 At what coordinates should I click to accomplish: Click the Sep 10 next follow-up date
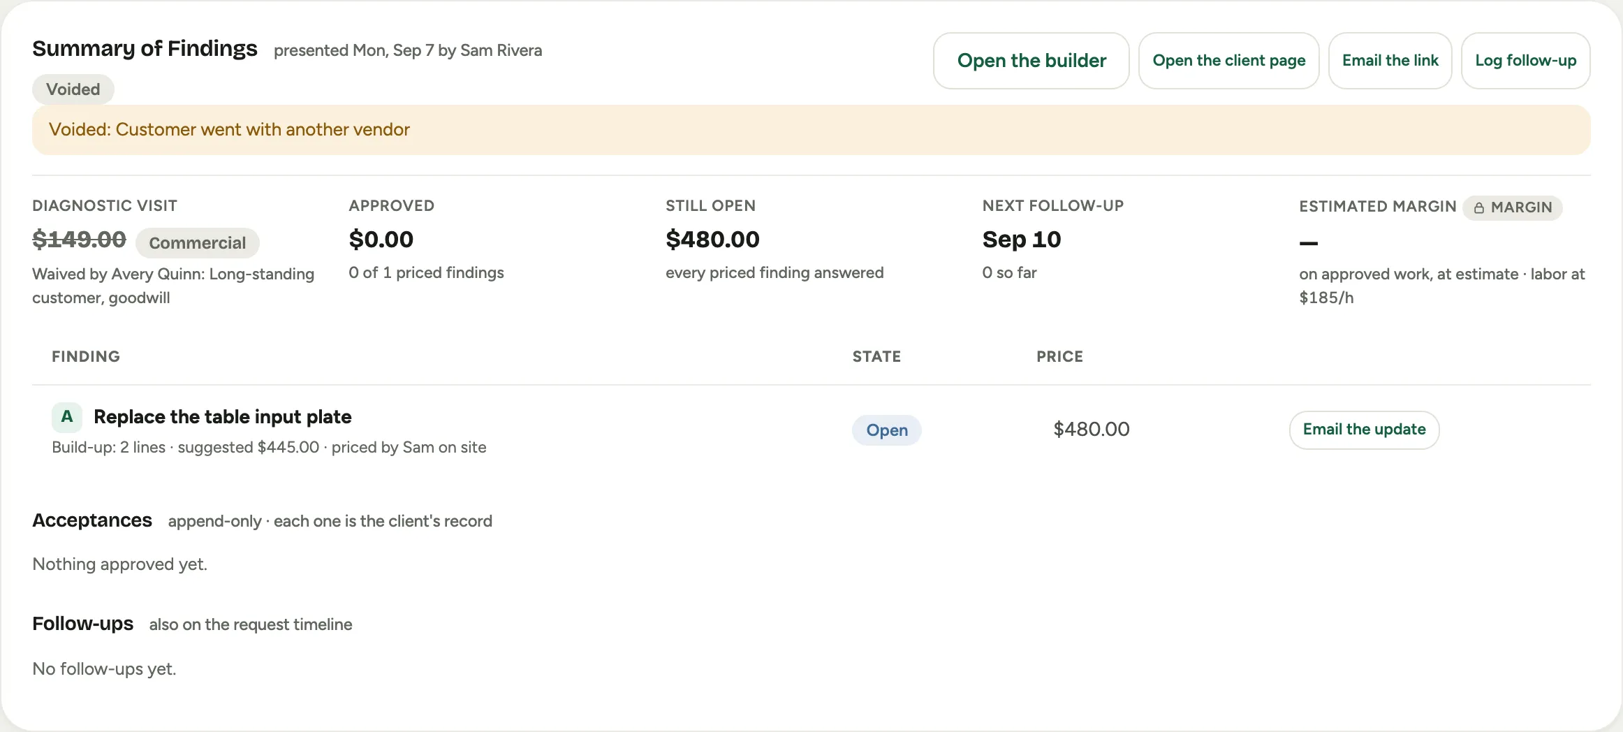(1022, 240)
